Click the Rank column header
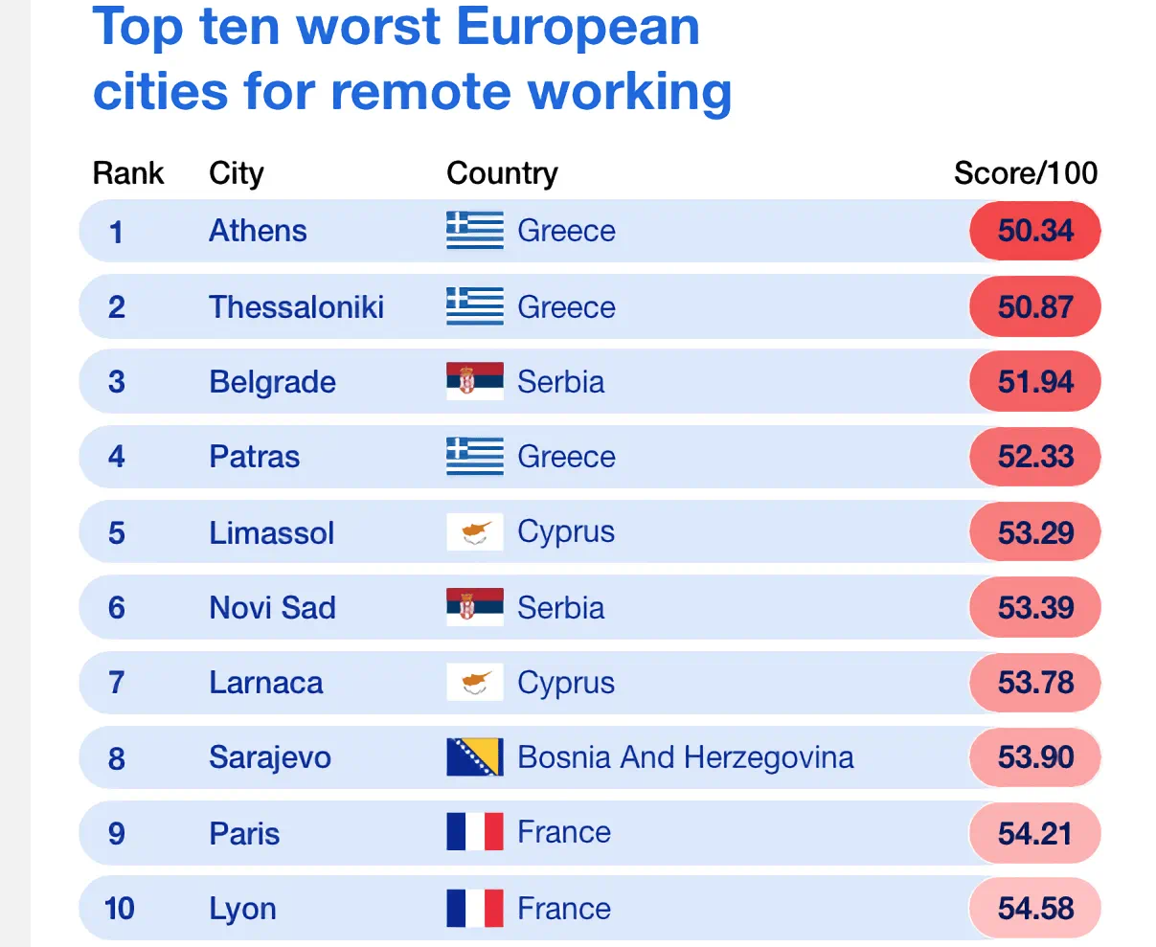 point(128,173)
